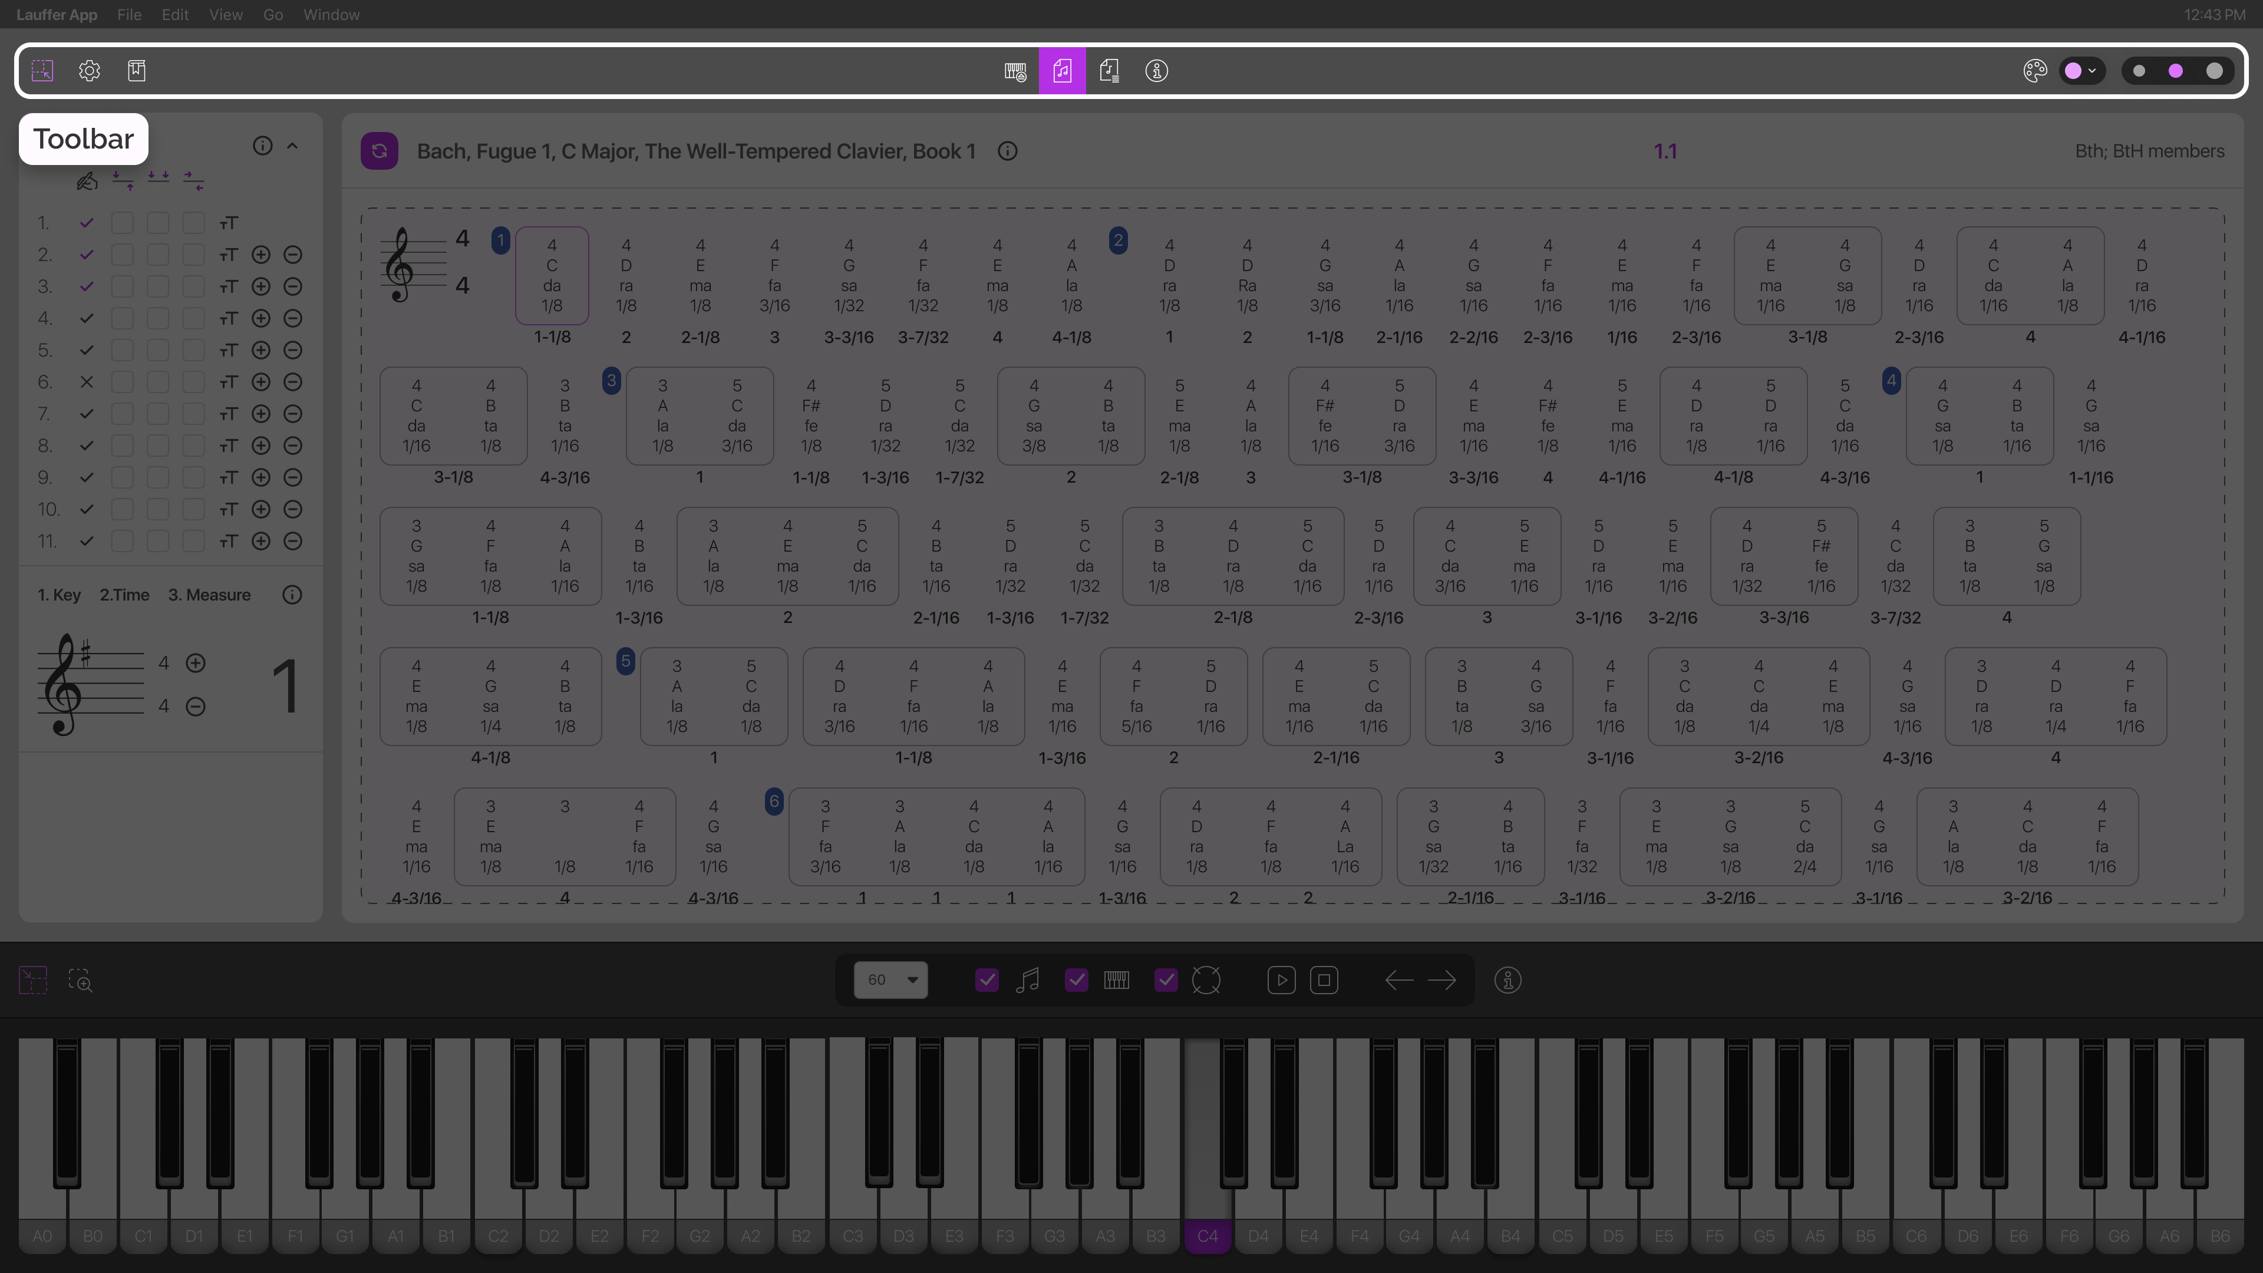Click the 1.1 version label
Image resolution: width=2263 pixels, height=1273 pixels.
point(1665,151)
